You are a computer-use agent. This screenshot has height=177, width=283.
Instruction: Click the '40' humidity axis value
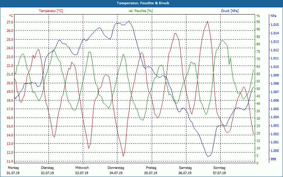(258, 103)
